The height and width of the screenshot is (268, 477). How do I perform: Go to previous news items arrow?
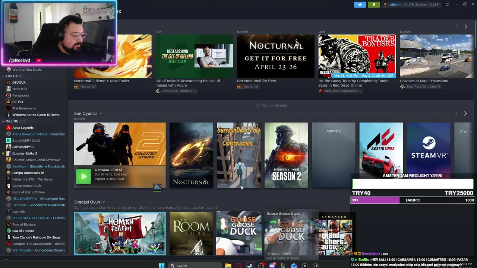pos(457,26)
